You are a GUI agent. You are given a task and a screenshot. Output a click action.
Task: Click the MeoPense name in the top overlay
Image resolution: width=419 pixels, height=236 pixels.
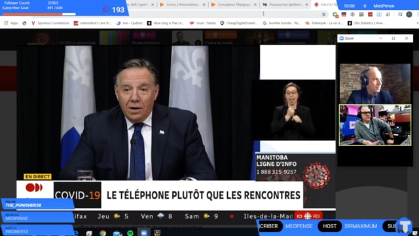[384, 6]
